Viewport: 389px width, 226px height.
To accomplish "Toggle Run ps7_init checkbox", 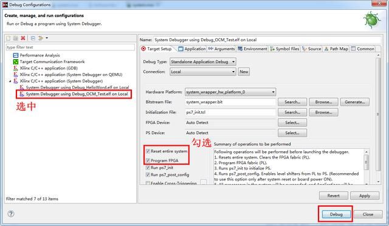I will [148, 168].
